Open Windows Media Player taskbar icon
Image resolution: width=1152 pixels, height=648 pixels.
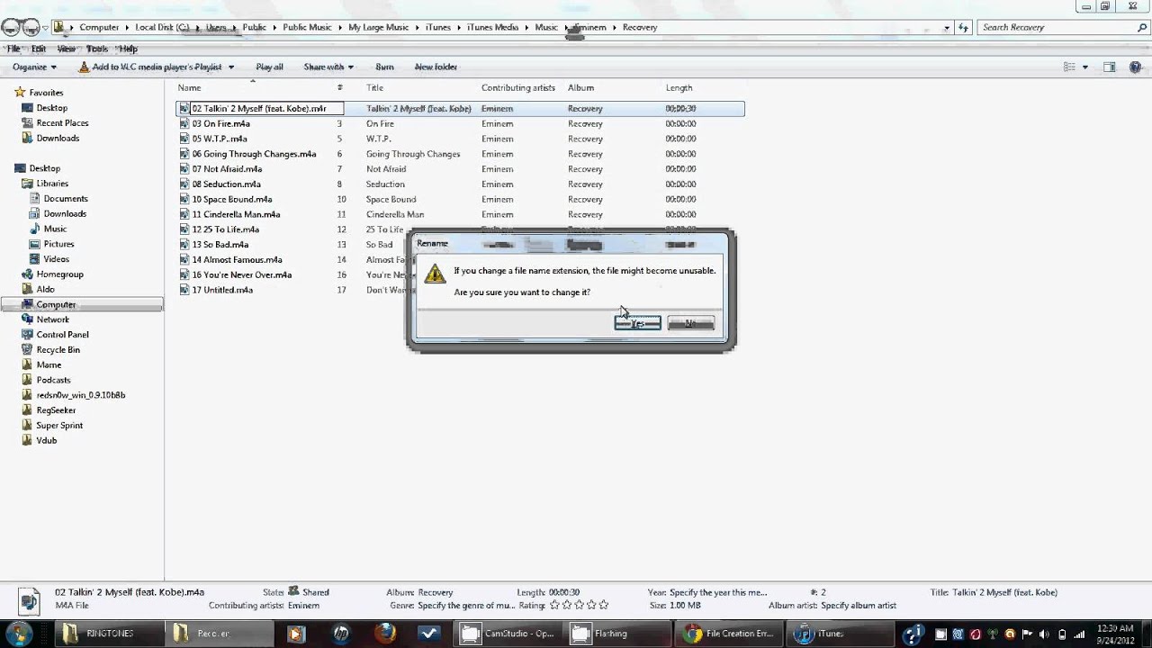tap(295, 634)
